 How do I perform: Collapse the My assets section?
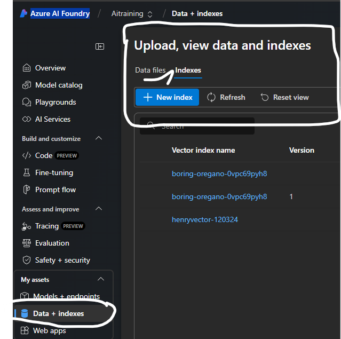[x=101, y=279]
